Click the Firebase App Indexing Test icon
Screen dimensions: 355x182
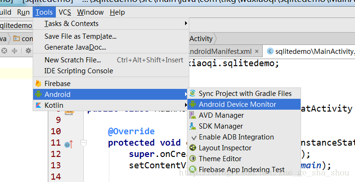click(193, 169)
